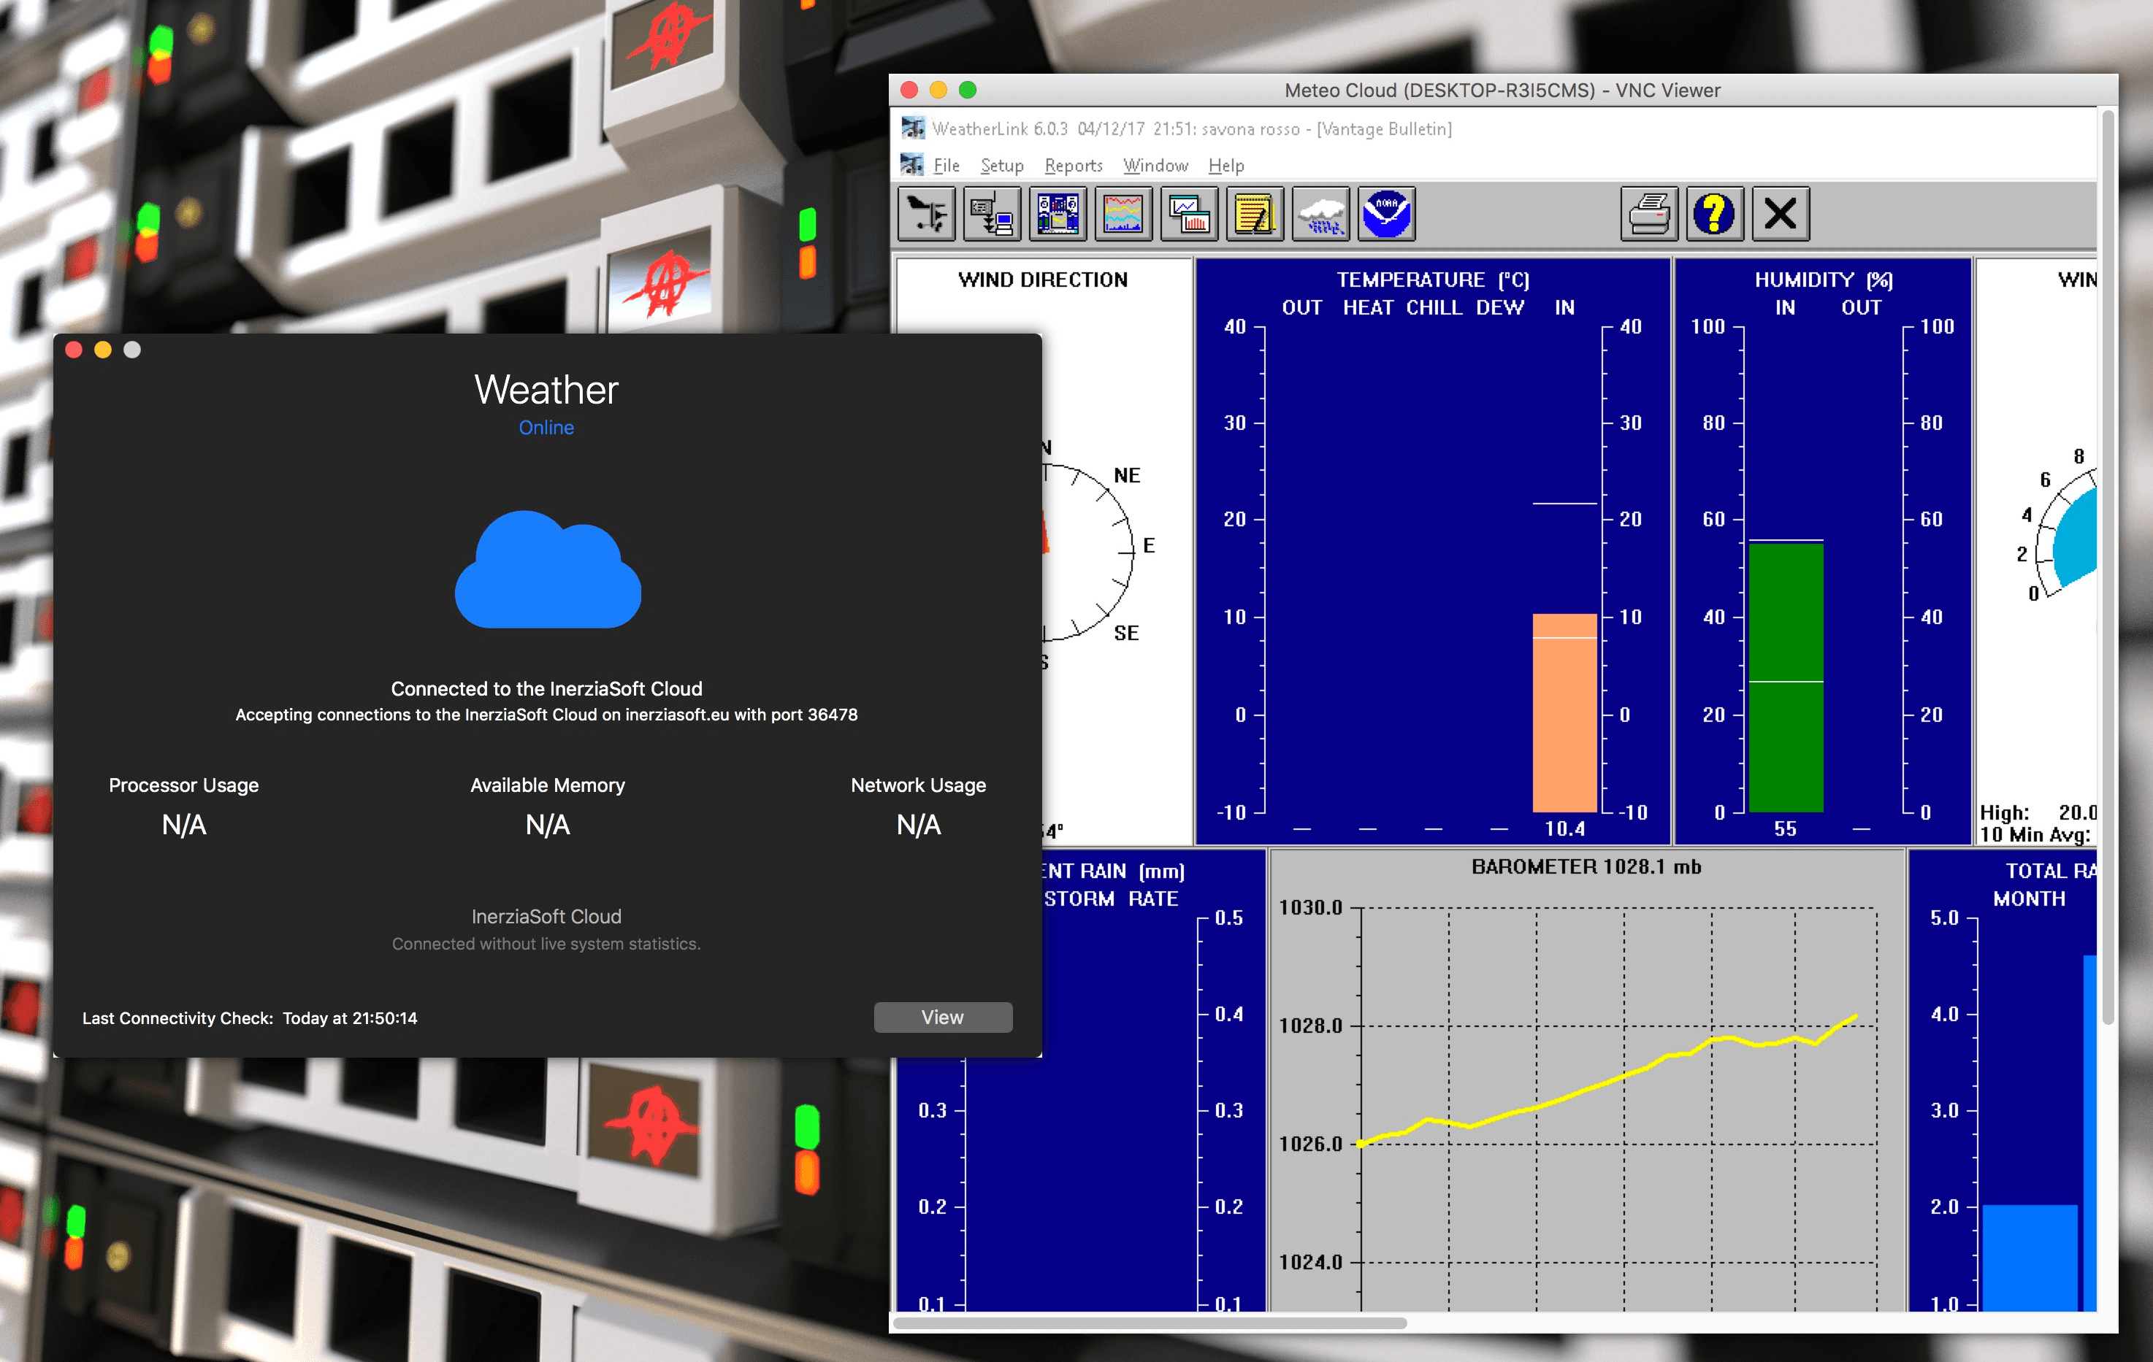Click the WeatherLink icon beside the File menu
The image size is (2153, 1362).
(x=912, y=164)
